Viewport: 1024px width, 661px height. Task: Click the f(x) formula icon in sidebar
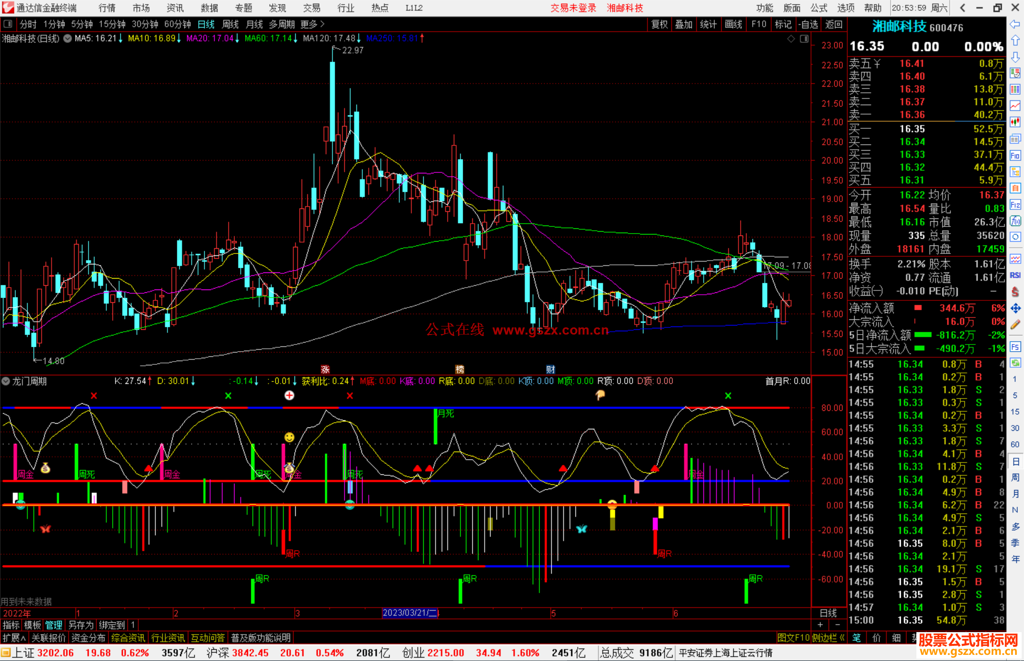click(1015, 221)
